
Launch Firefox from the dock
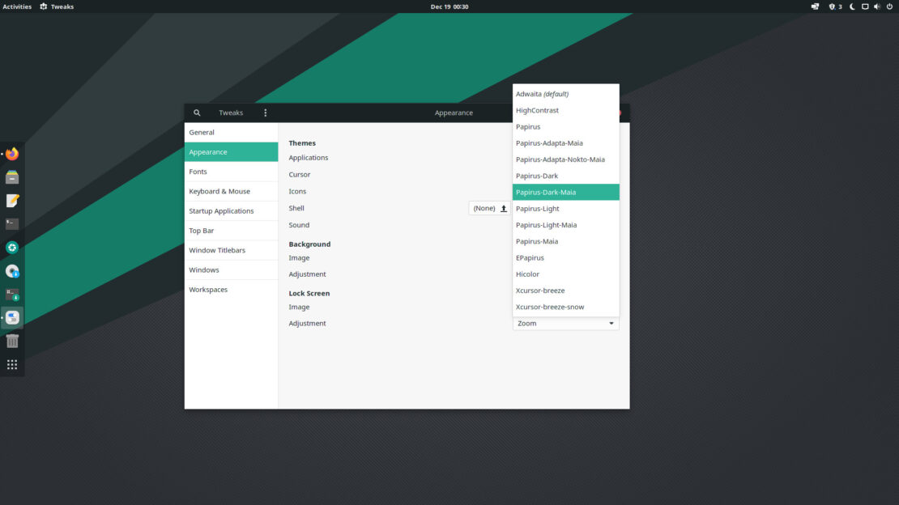pyautogui.click(x=11, y=153)
